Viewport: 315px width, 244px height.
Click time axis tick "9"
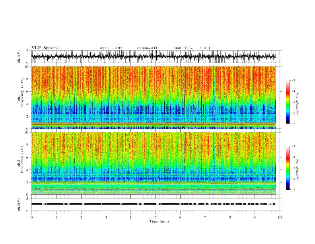[x=255, y=217]
